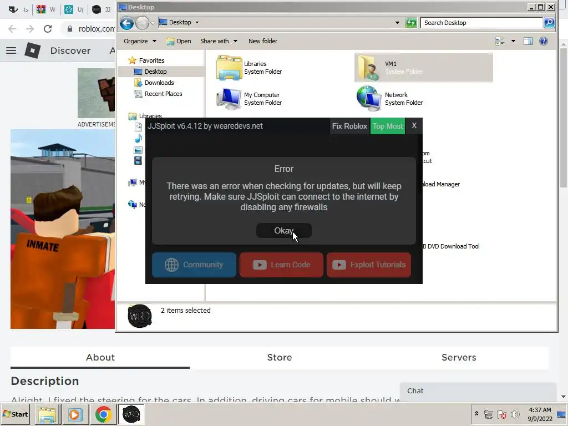Switch to the Servers tab on Roblox
This screenshot has width=568, height=426.
(x=459, y=358)
